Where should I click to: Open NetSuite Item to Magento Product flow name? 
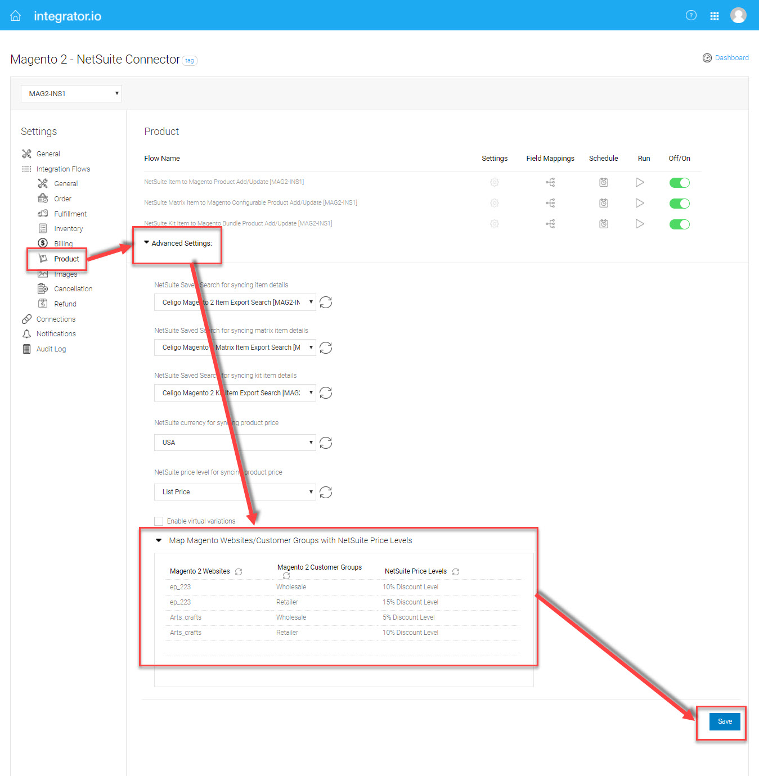coord(224,182)
